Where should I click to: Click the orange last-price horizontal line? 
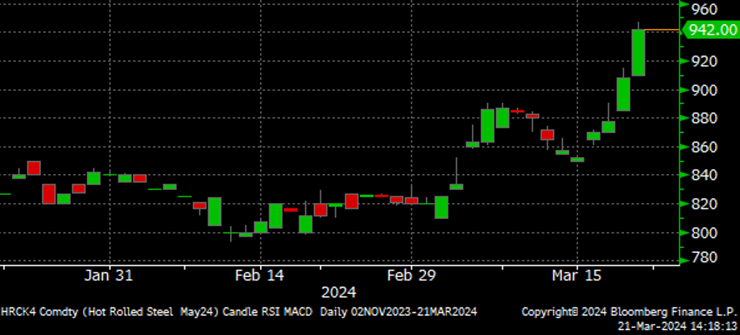(x=663, y=30)
